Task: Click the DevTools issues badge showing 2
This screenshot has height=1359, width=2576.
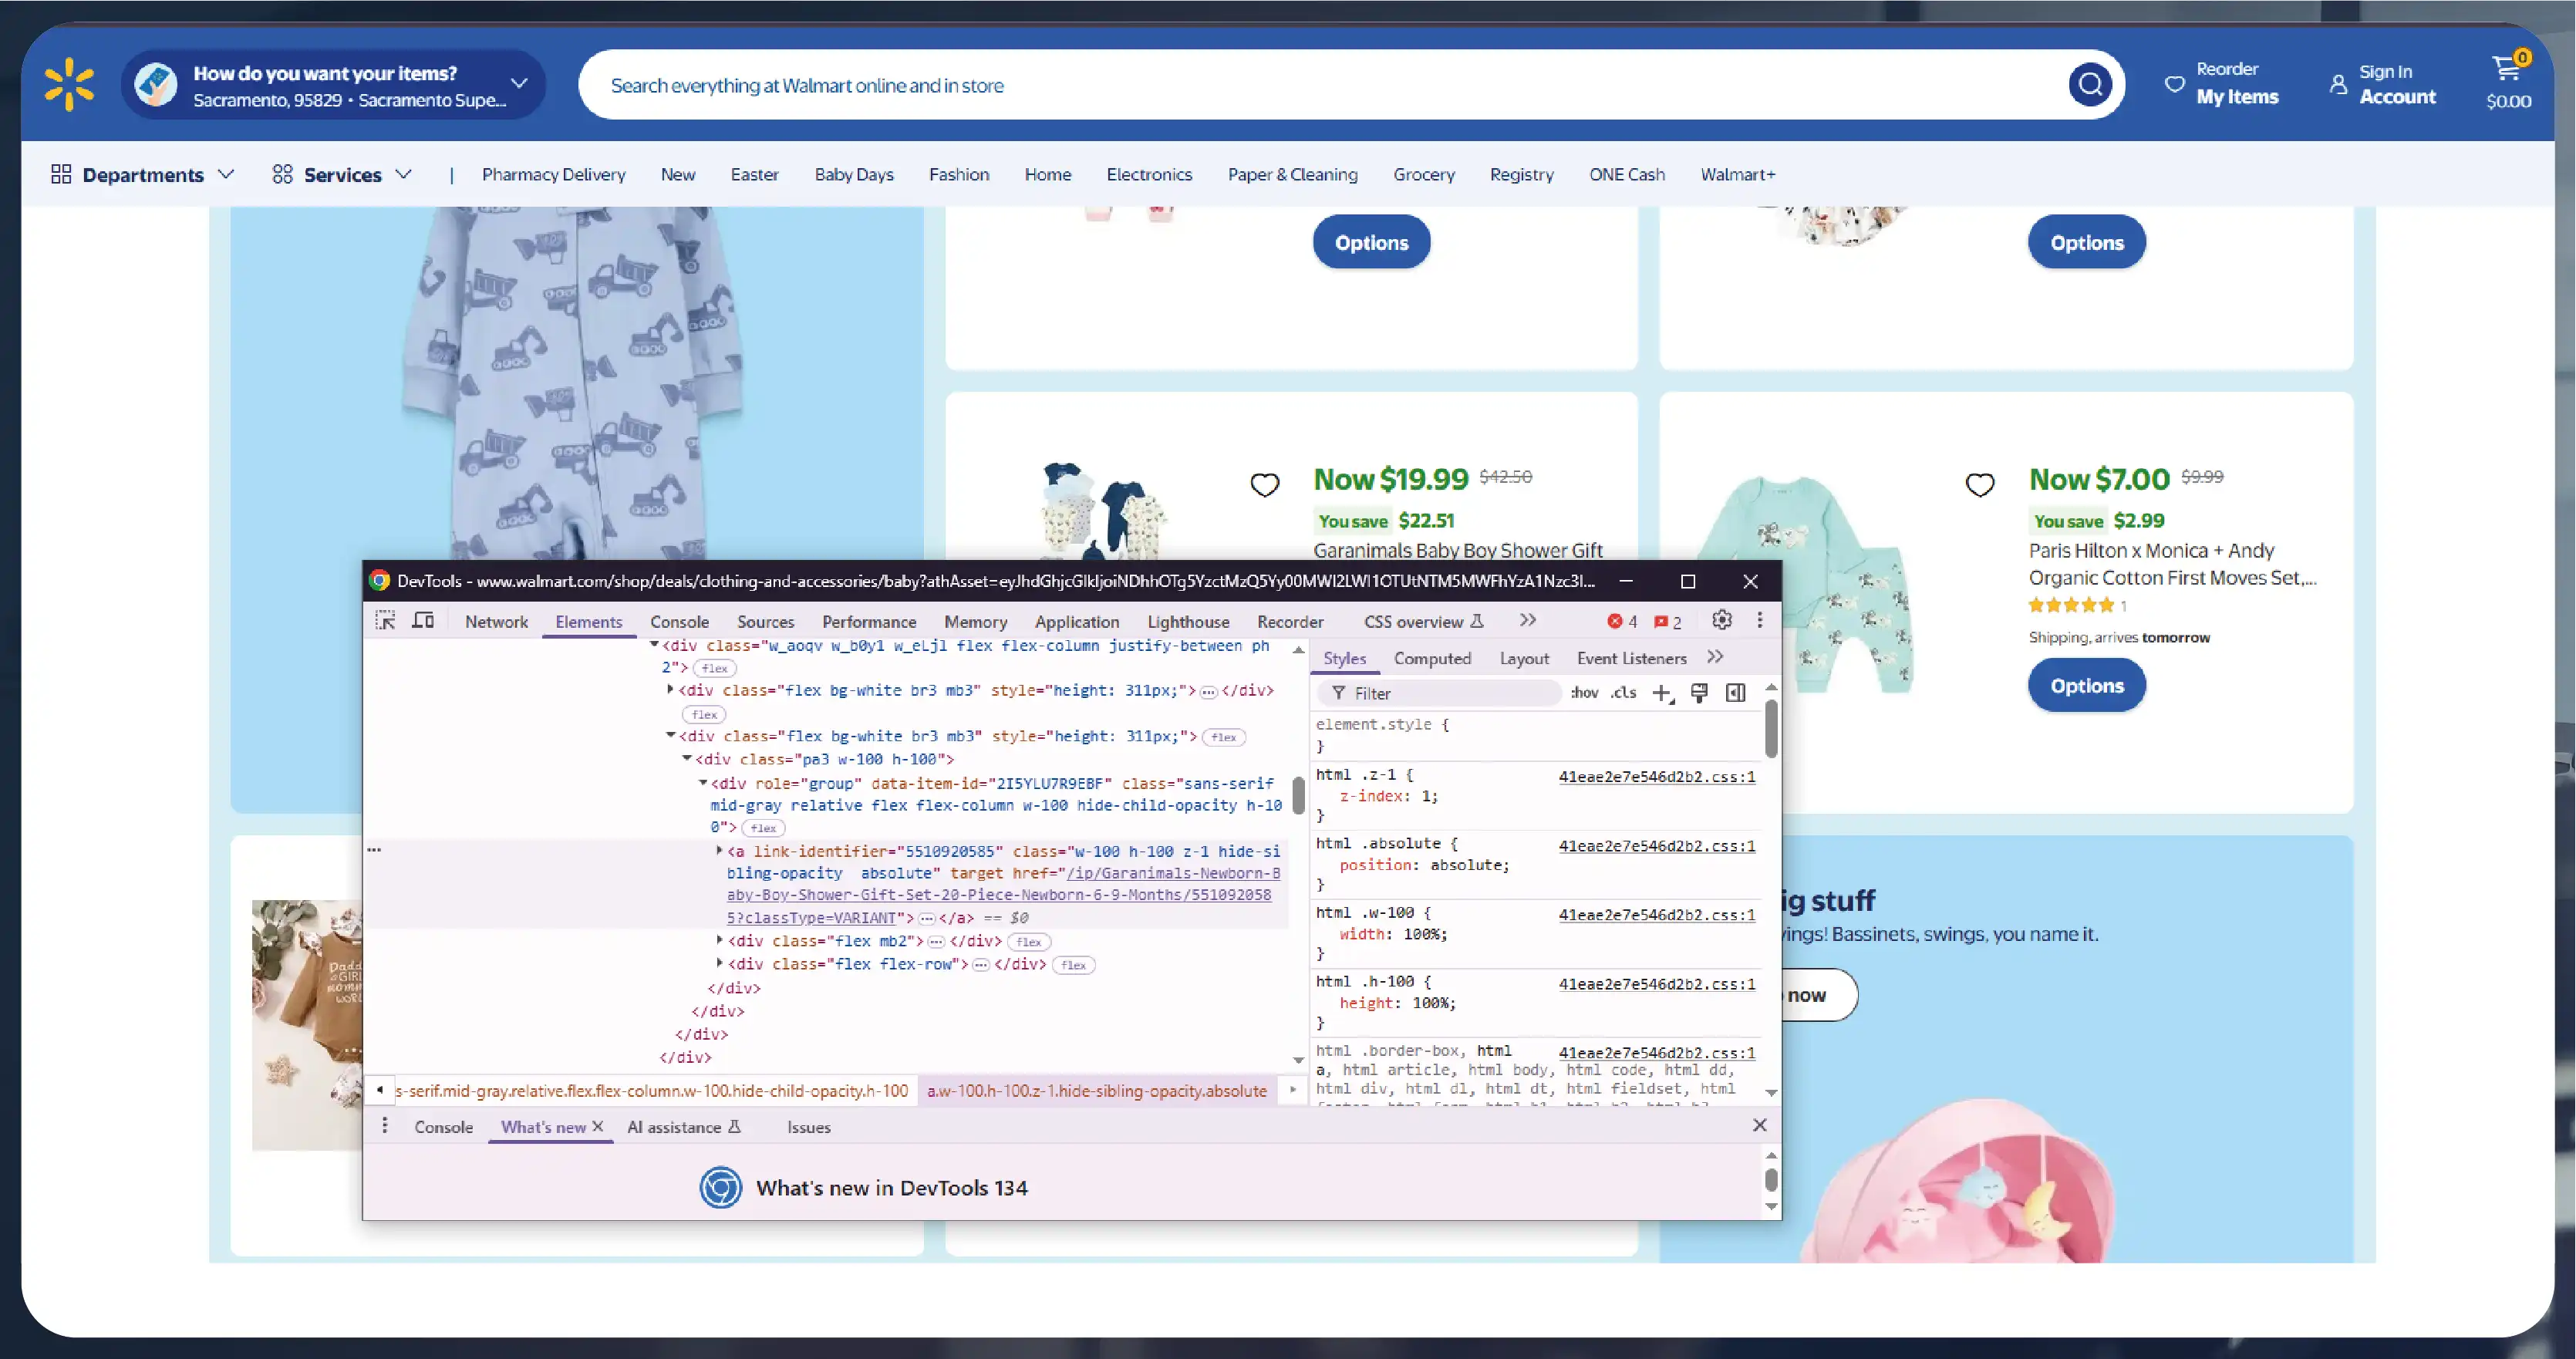Action: [x=1667, y=622]
